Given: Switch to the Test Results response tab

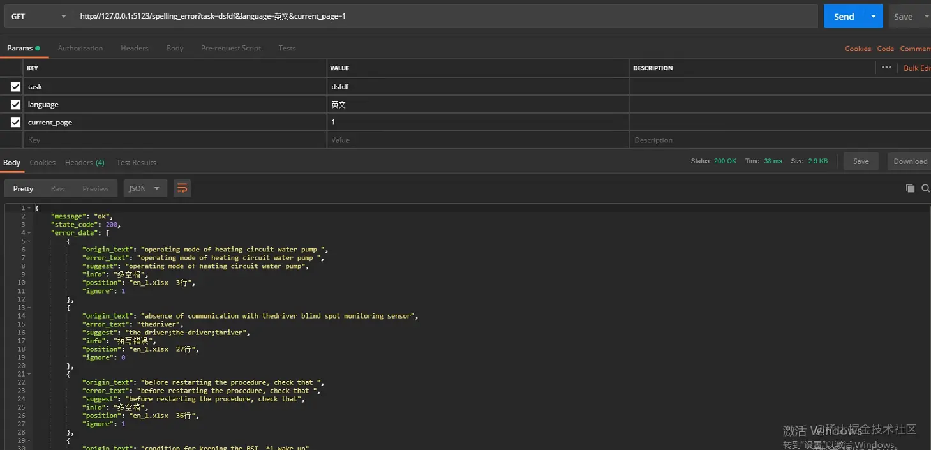Looking at the screenshot, I should pyautogui.click(x=136, y=163).
